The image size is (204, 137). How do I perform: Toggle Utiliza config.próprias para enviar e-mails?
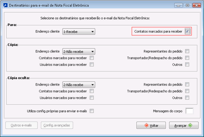tap(92, 111)
